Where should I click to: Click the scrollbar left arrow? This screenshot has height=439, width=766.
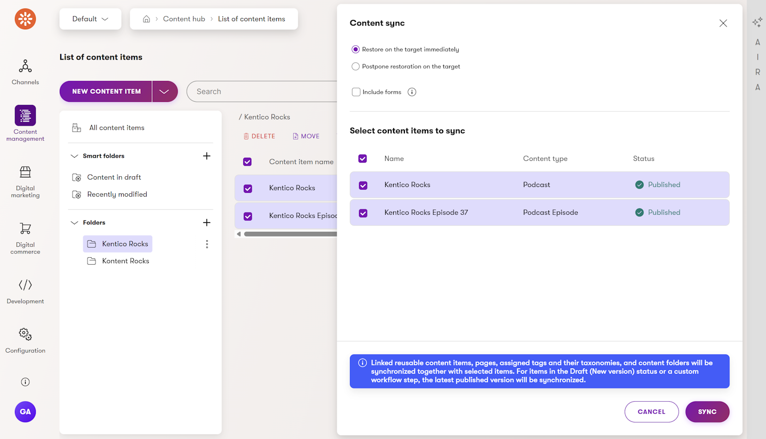click(x=238, y=234)
